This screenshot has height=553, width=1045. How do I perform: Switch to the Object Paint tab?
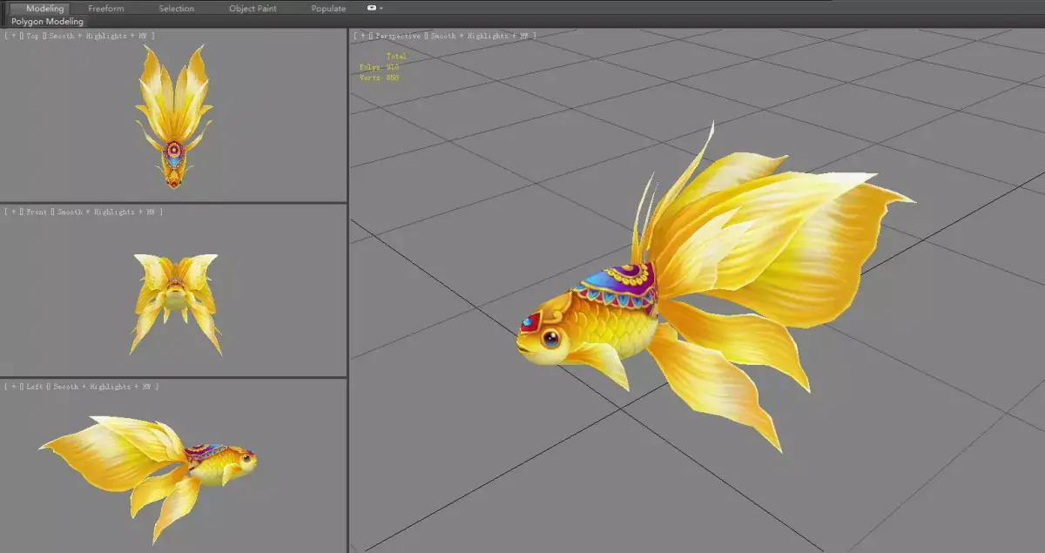pos(253,9)
